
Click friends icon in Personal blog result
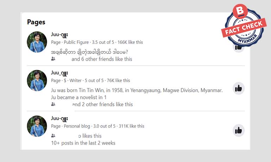(x=53, y=136)
